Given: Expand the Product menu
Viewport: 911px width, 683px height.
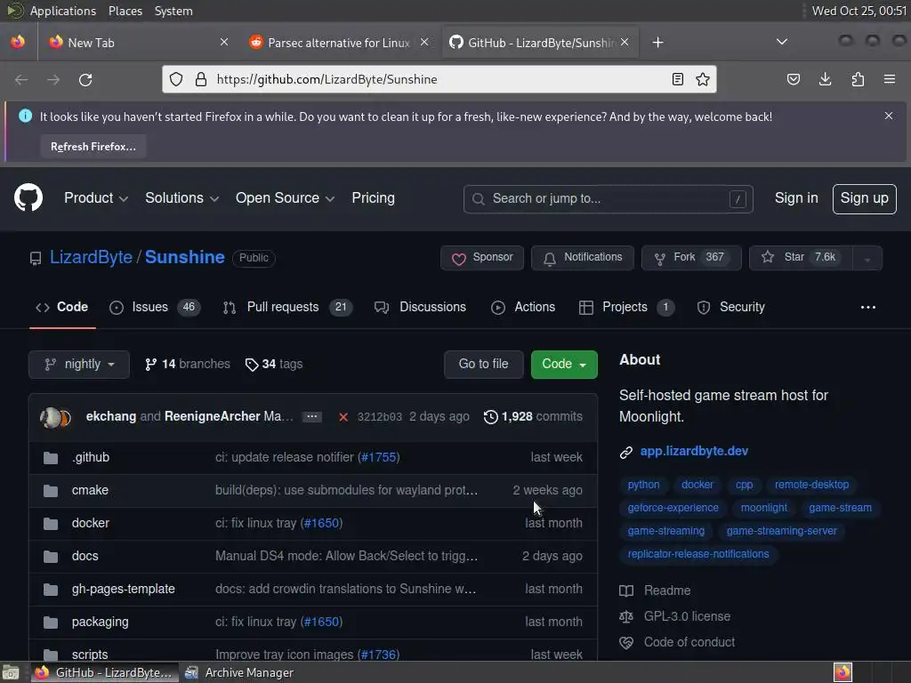Looking at the screenshot, I should [x=96, y=198].
